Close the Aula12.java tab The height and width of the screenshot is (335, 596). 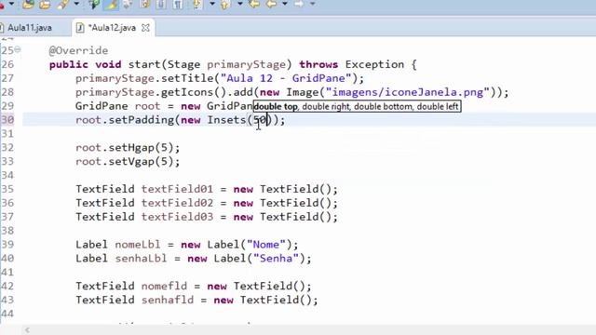[145, 28]
